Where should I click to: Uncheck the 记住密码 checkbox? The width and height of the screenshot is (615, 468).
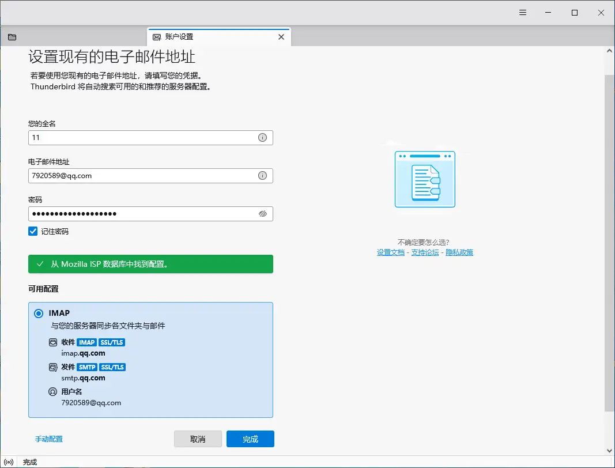click(x=33, y=231)
